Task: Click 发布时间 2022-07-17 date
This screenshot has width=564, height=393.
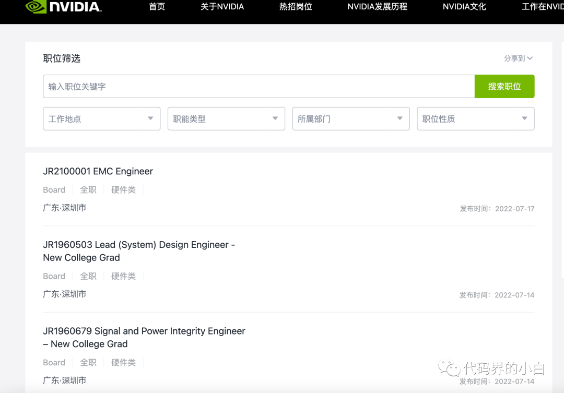Action: [497, 209]
